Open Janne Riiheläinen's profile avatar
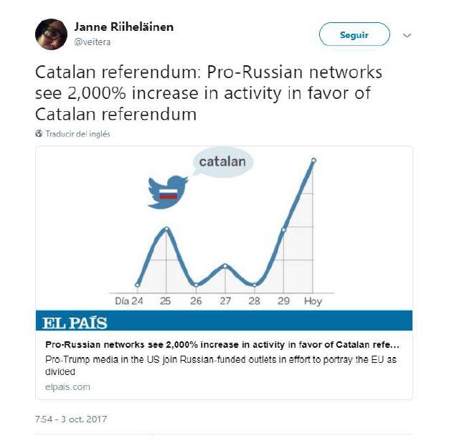 tap(51, 34)
